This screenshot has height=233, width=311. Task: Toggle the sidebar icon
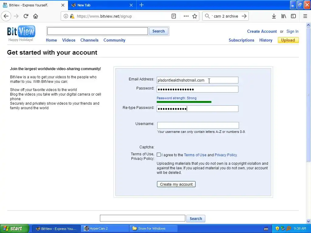(293, 16)
